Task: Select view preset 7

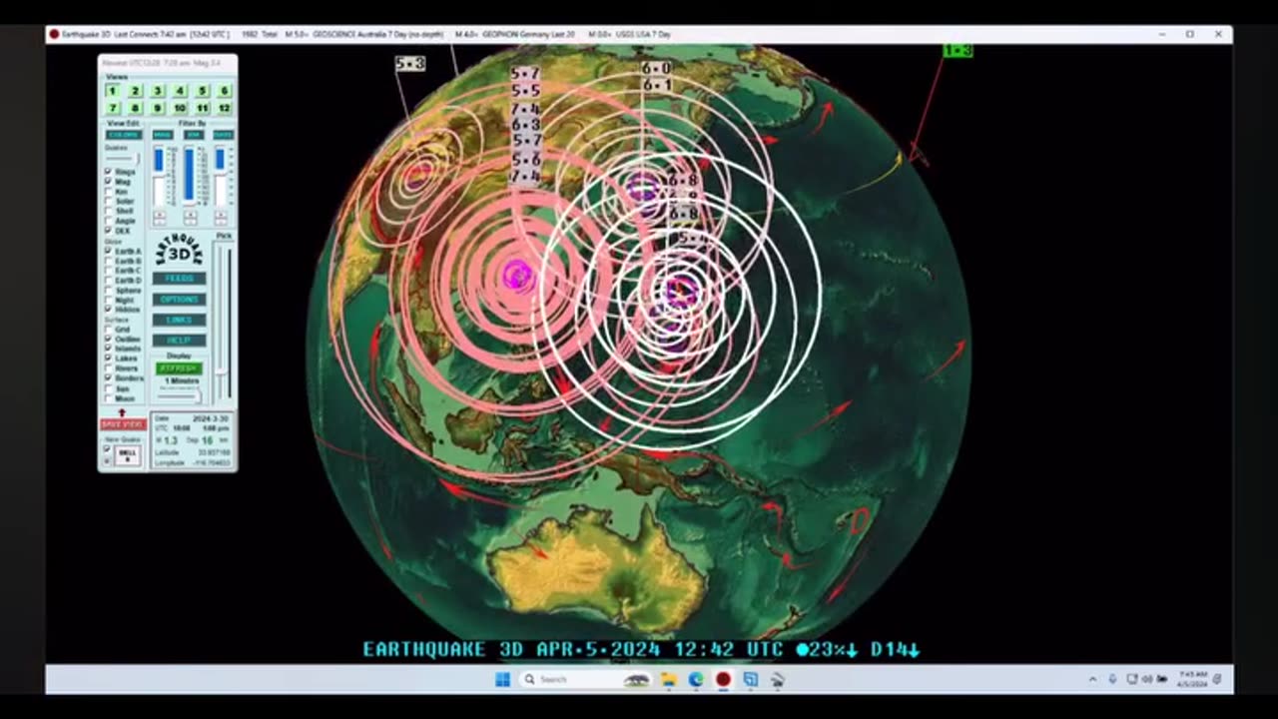Action: (113, 108)
